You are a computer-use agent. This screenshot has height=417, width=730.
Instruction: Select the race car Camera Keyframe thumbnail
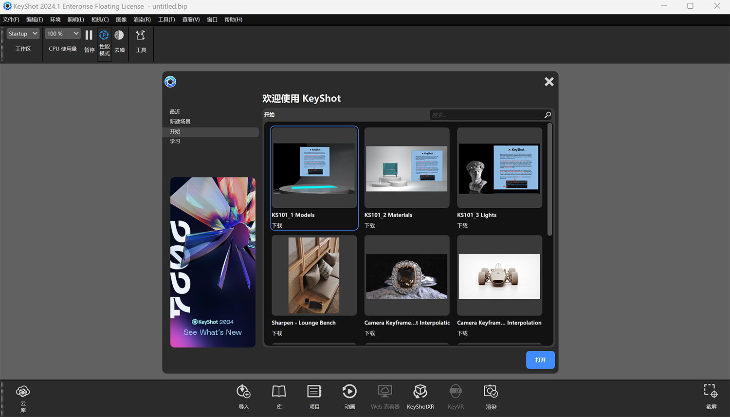tap(499, 275)
